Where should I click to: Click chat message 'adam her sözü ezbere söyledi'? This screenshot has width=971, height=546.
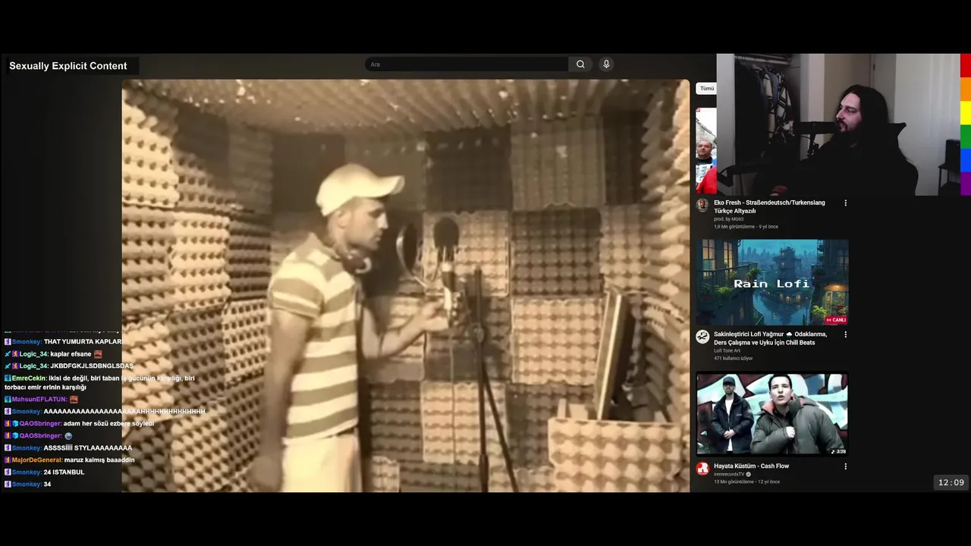point(108,424)
